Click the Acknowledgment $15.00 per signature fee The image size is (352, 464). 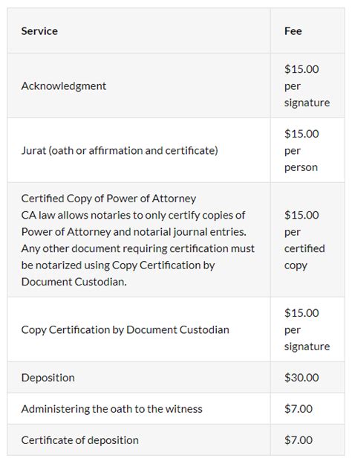pos(307,86)
